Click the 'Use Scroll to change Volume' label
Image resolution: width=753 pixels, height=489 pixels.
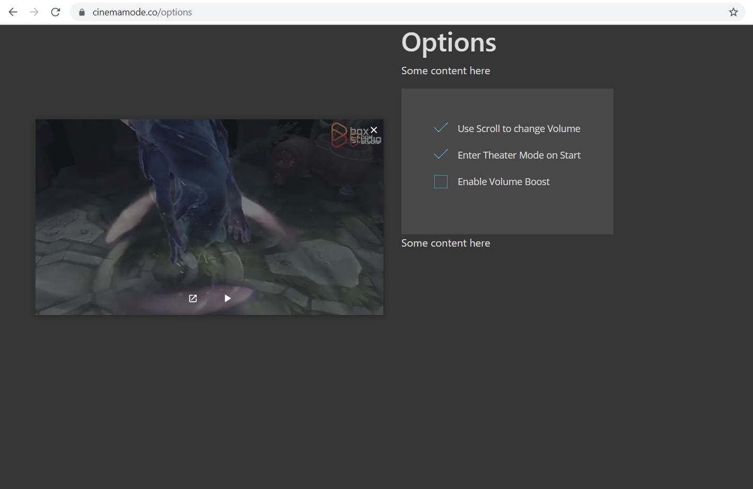(519, 129)
